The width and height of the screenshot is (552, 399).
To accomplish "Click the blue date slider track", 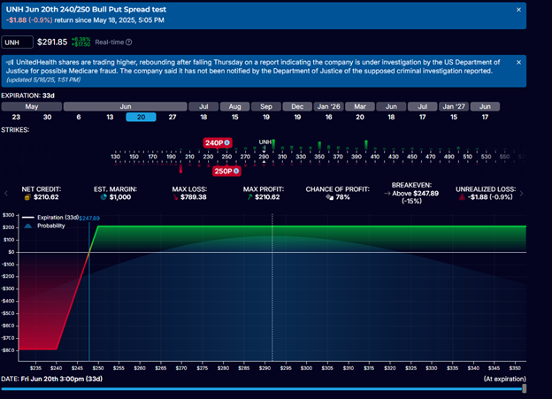I will [x=262, y=389].
